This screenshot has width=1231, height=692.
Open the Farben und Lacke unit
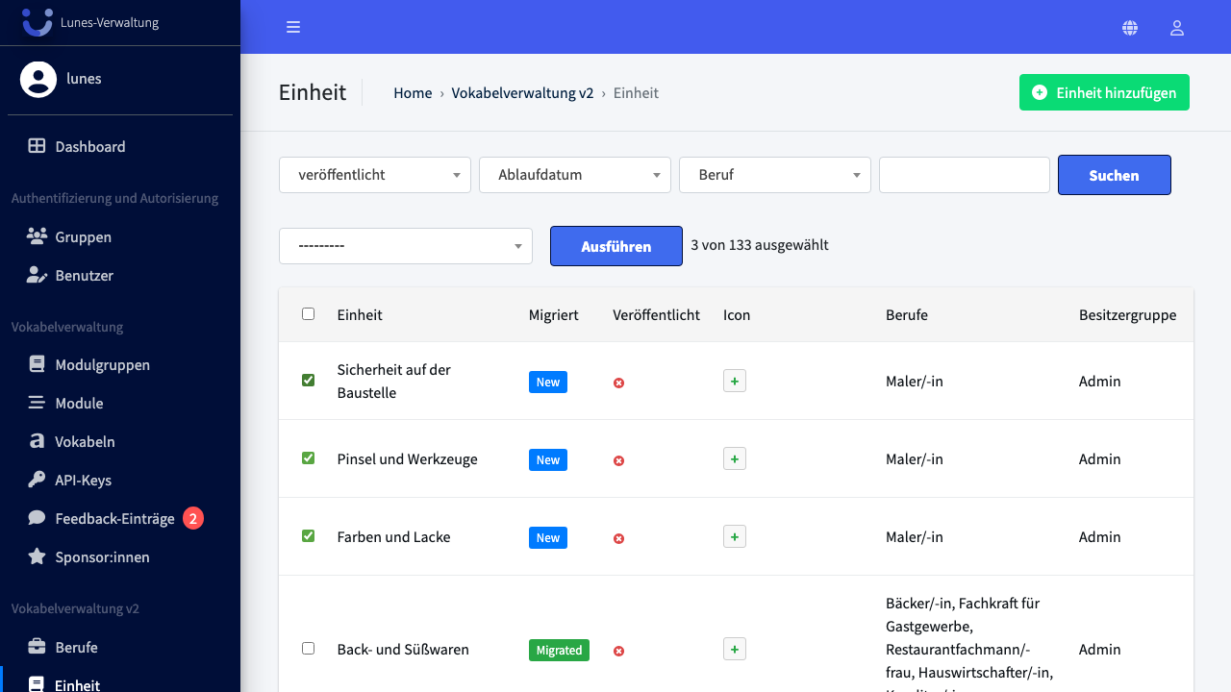(x=394, y=537)
